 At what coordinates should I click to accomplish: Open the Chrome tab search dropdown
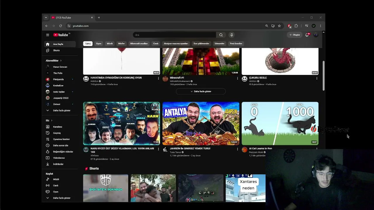(x=46, y=17)
